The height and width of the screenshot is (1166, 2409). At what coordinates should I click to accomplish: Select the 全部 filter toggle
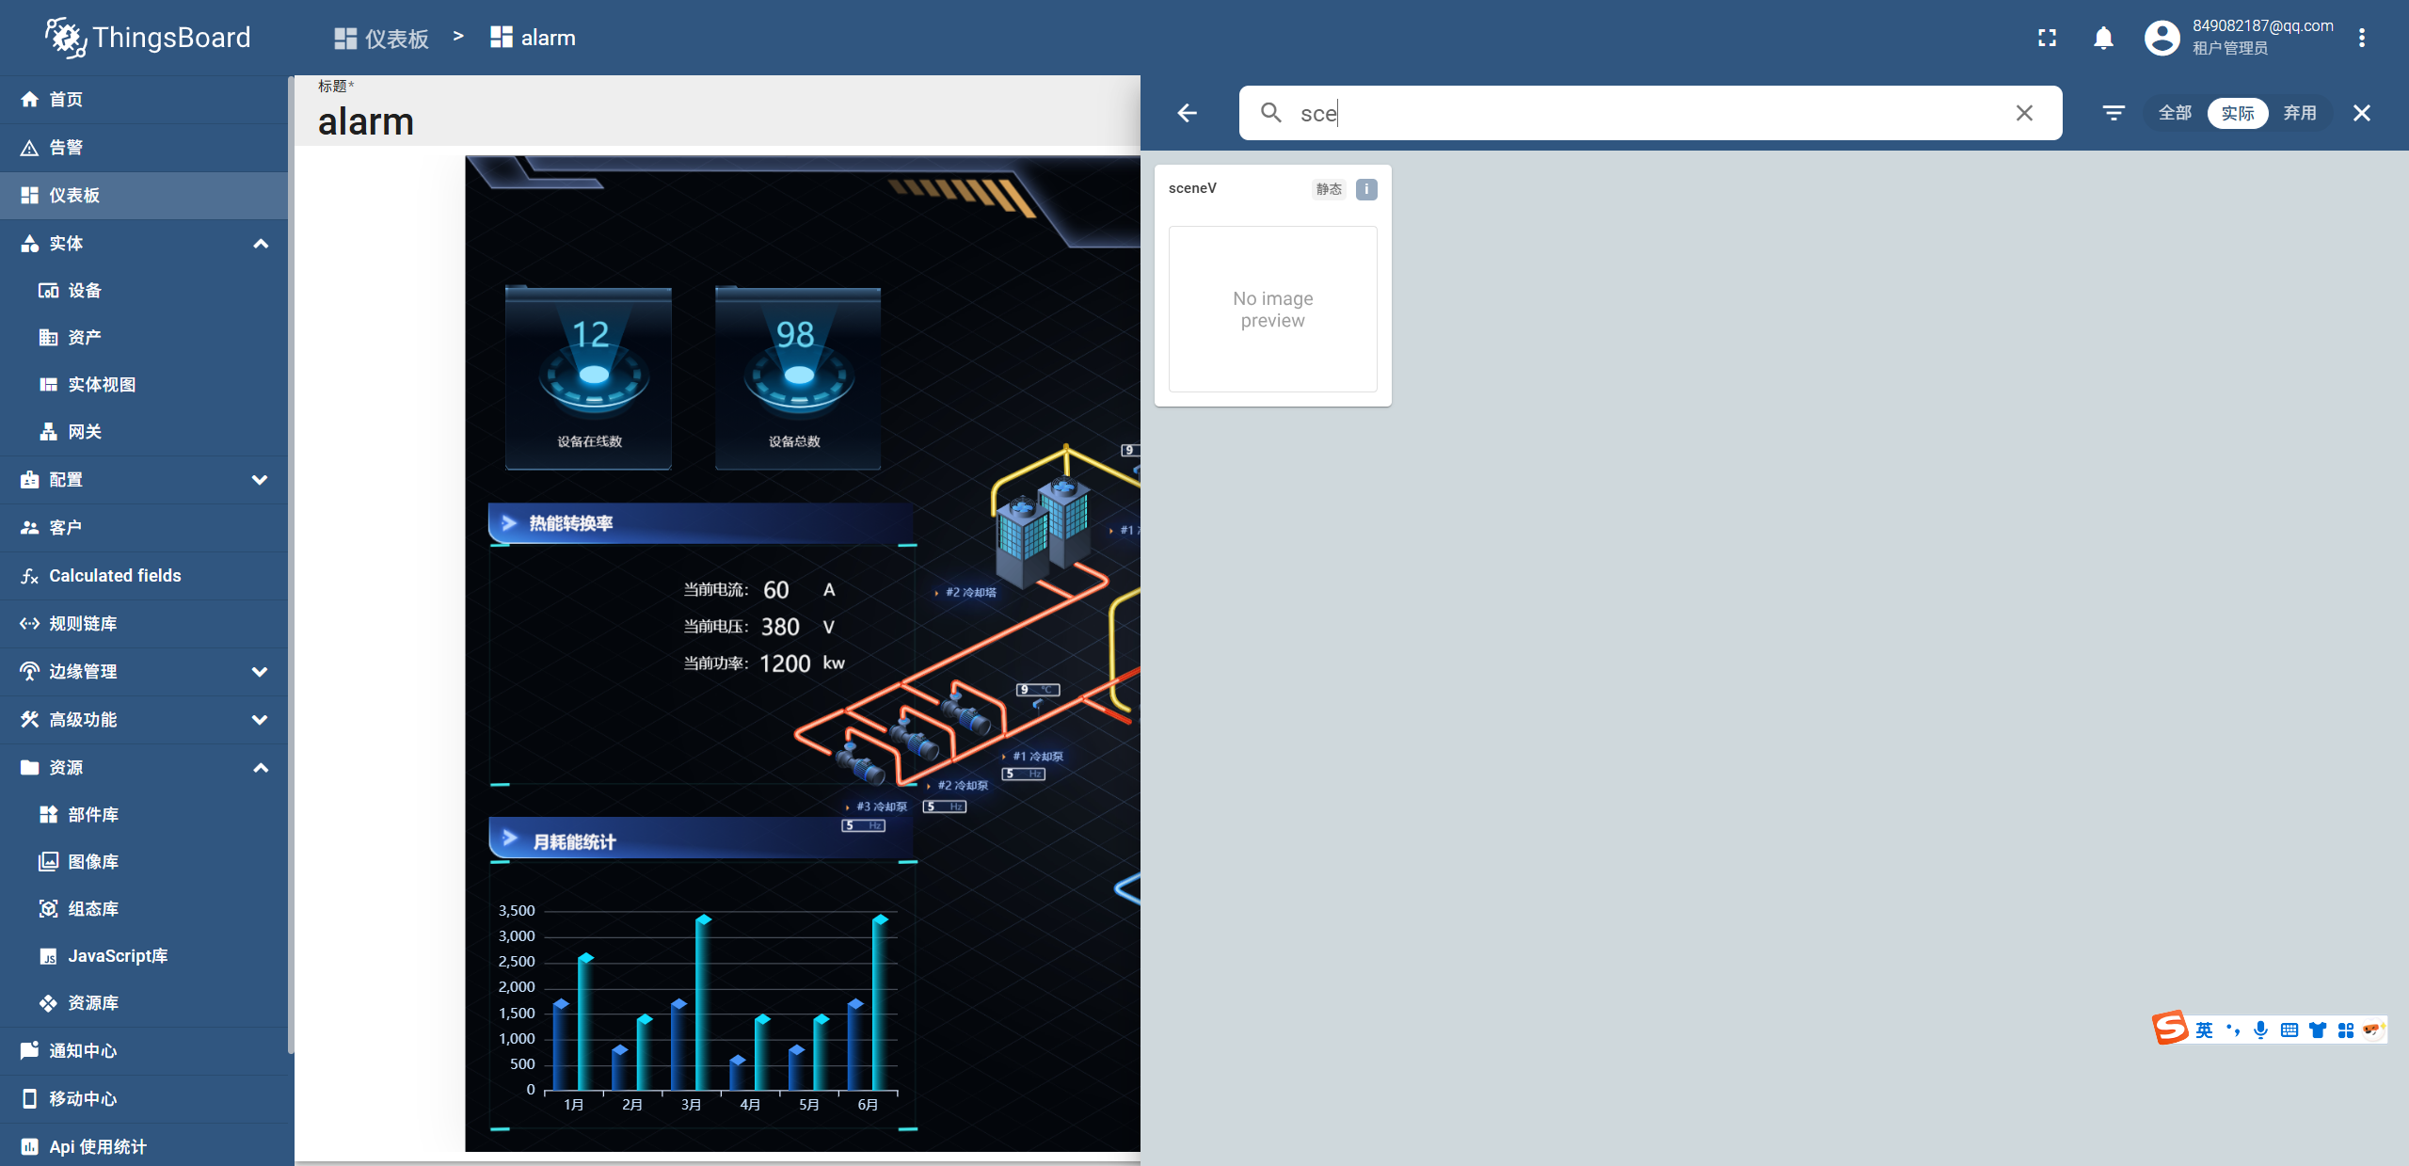pyautogui.click(x=2175, y=113)
